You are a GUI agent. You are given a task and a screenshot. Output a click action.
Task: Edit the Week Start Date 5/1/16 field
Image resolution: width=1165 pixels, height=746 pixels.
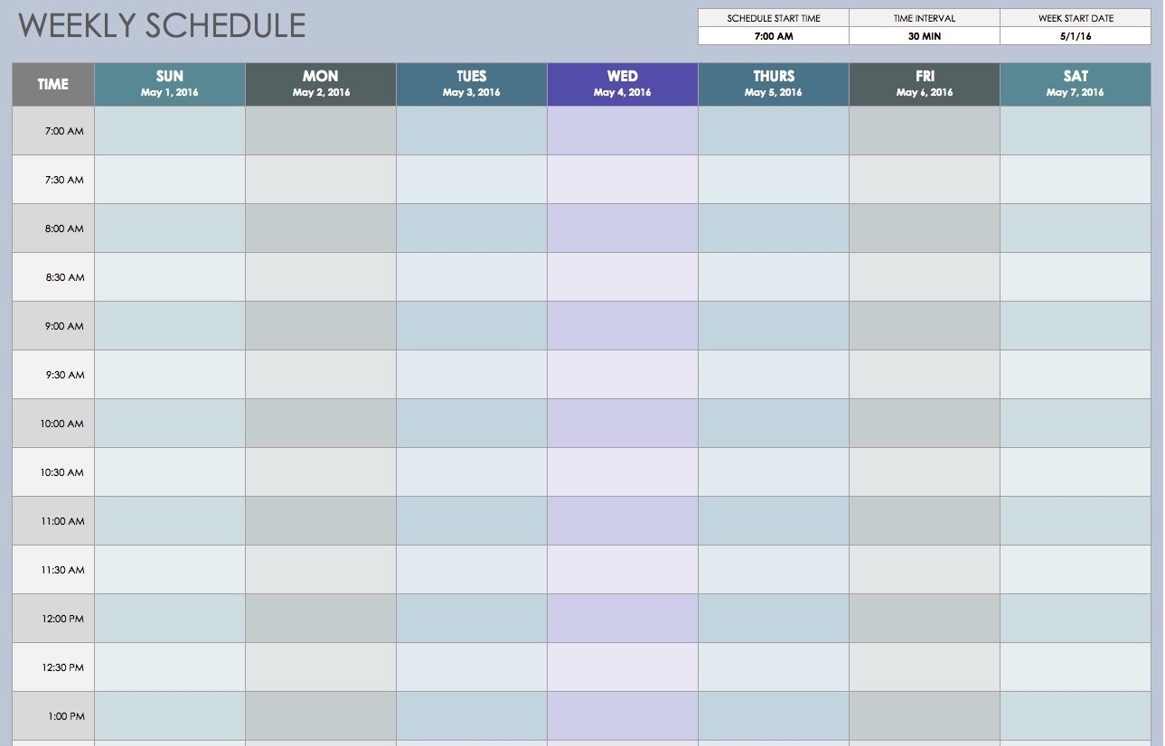tap(1075, 36)
